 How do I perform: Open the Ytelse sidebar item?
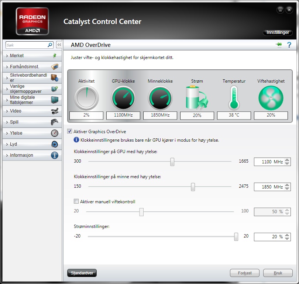click(x=32, y=133)
